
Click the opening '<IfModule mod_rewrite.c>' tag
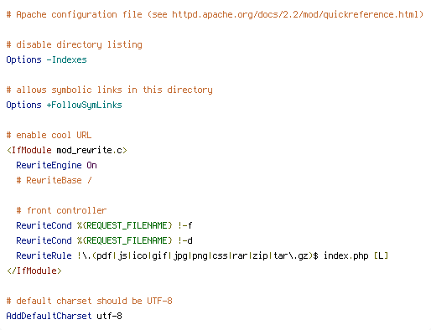[67, 150]
